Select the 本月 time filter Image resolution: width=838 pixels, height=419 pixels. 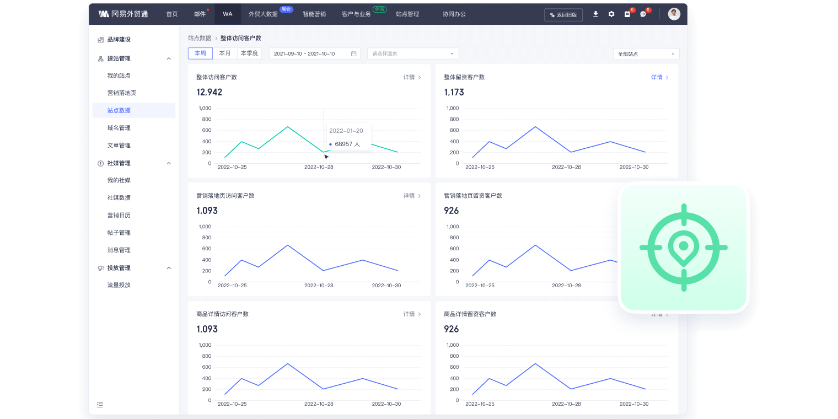click(225, 53)
